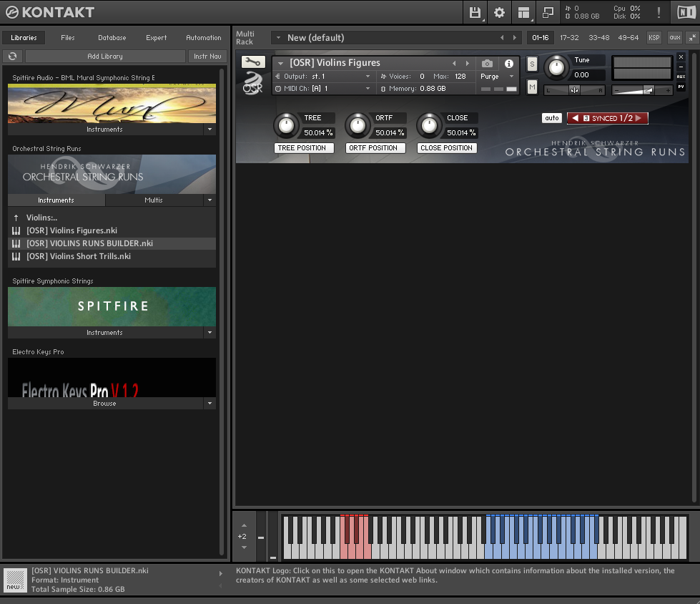Image resolution: width=700 pixels, height=604 pixels.
Task: Click the Add Library button
Action: point(105,57)
